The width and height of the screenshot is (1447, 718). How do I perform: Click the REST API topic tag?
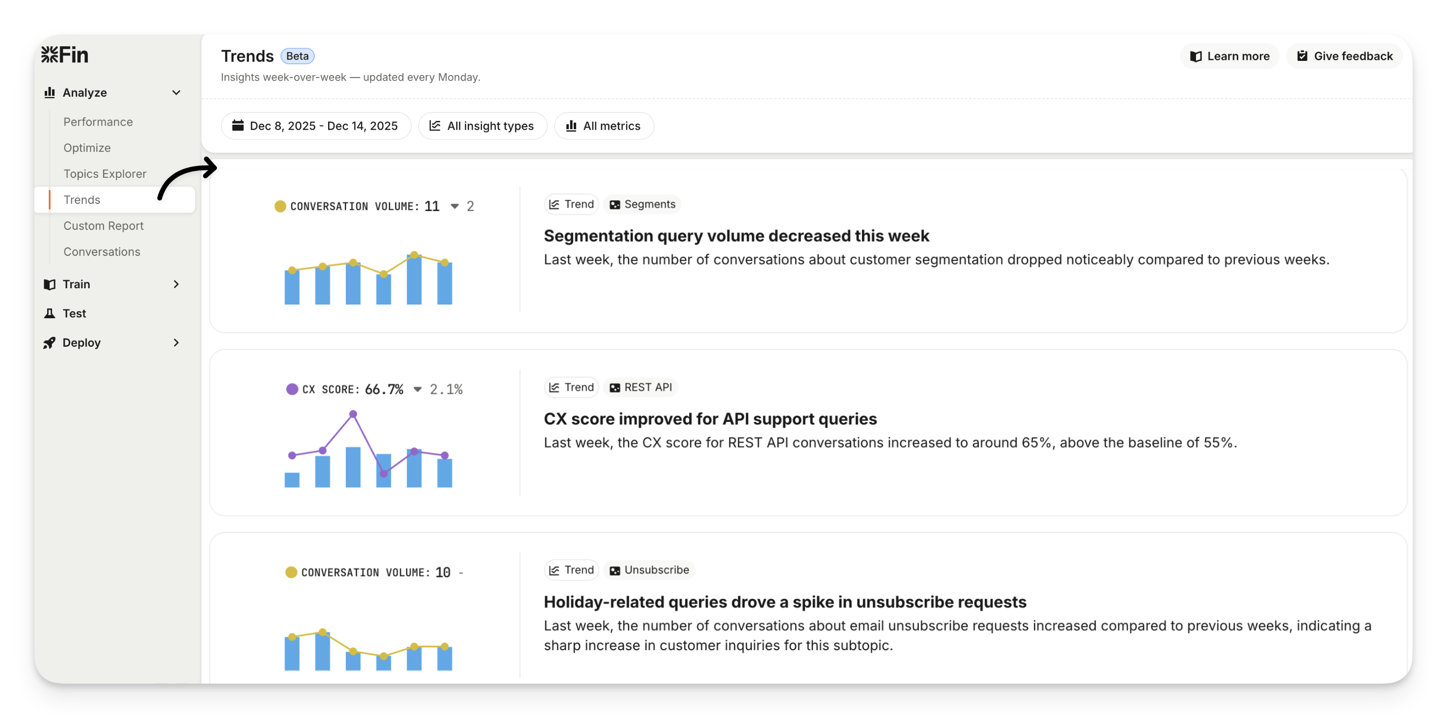click(640, 387)
